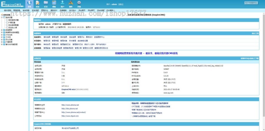Select 后台地图 in the top submenu bar
The width and height of the screenshot is (265, 131).
[100, 11]
